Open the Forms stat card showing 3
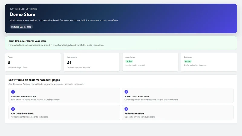Image resolution: width=242 pixels, height=136 pixels. (x=33, y=62)
